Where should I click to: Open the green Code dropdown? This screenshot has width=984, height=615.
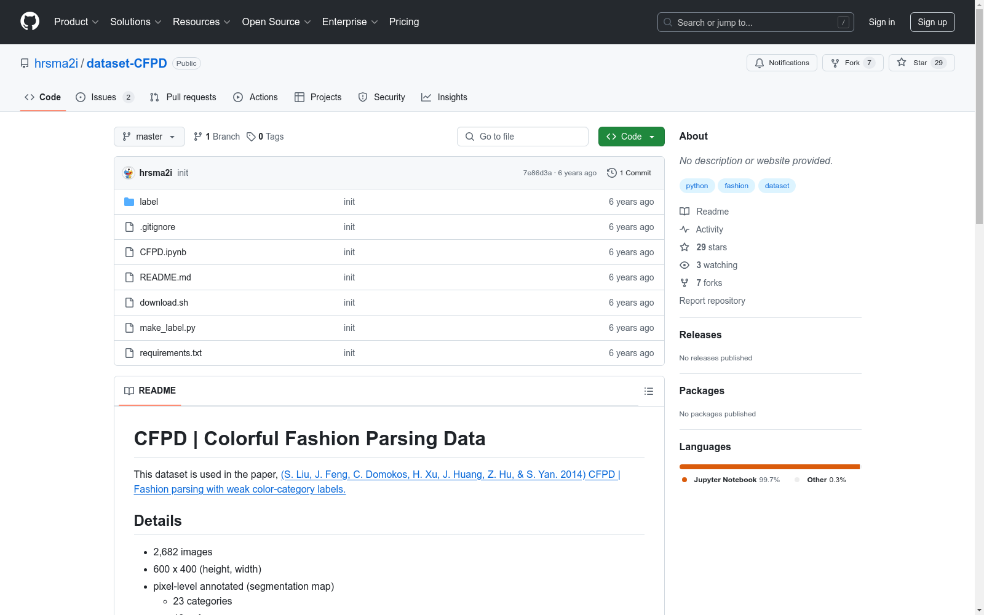coord(631,137)
